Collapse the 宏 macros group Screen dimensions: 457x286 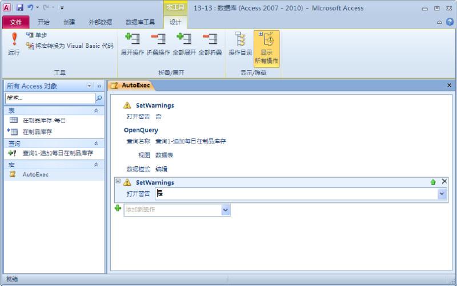(x=96, y=165)
